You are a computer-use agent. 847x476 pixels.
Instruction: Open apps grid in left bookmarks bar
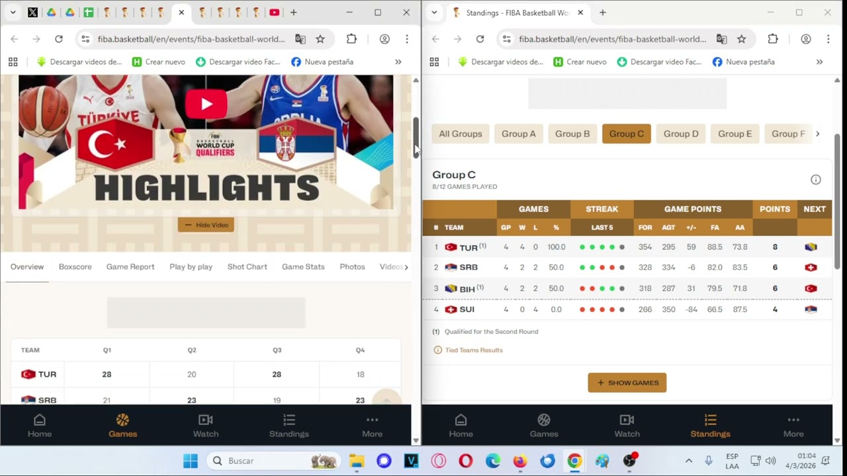[x=13, y=62]
